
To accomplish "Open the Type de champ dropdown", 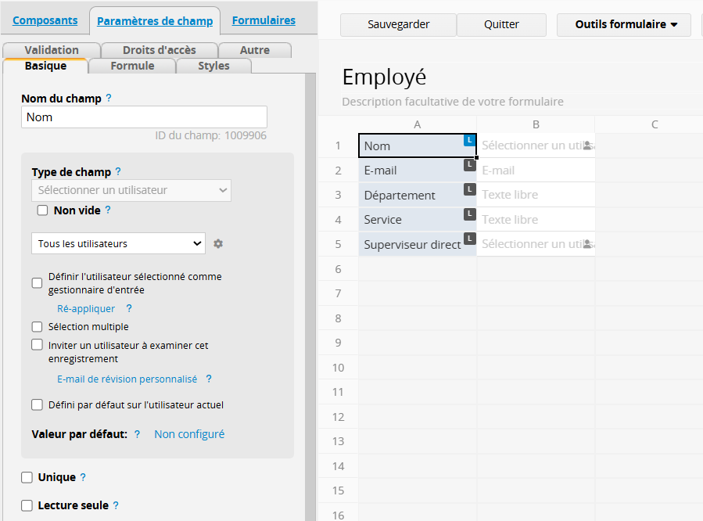I will (131, 190).
